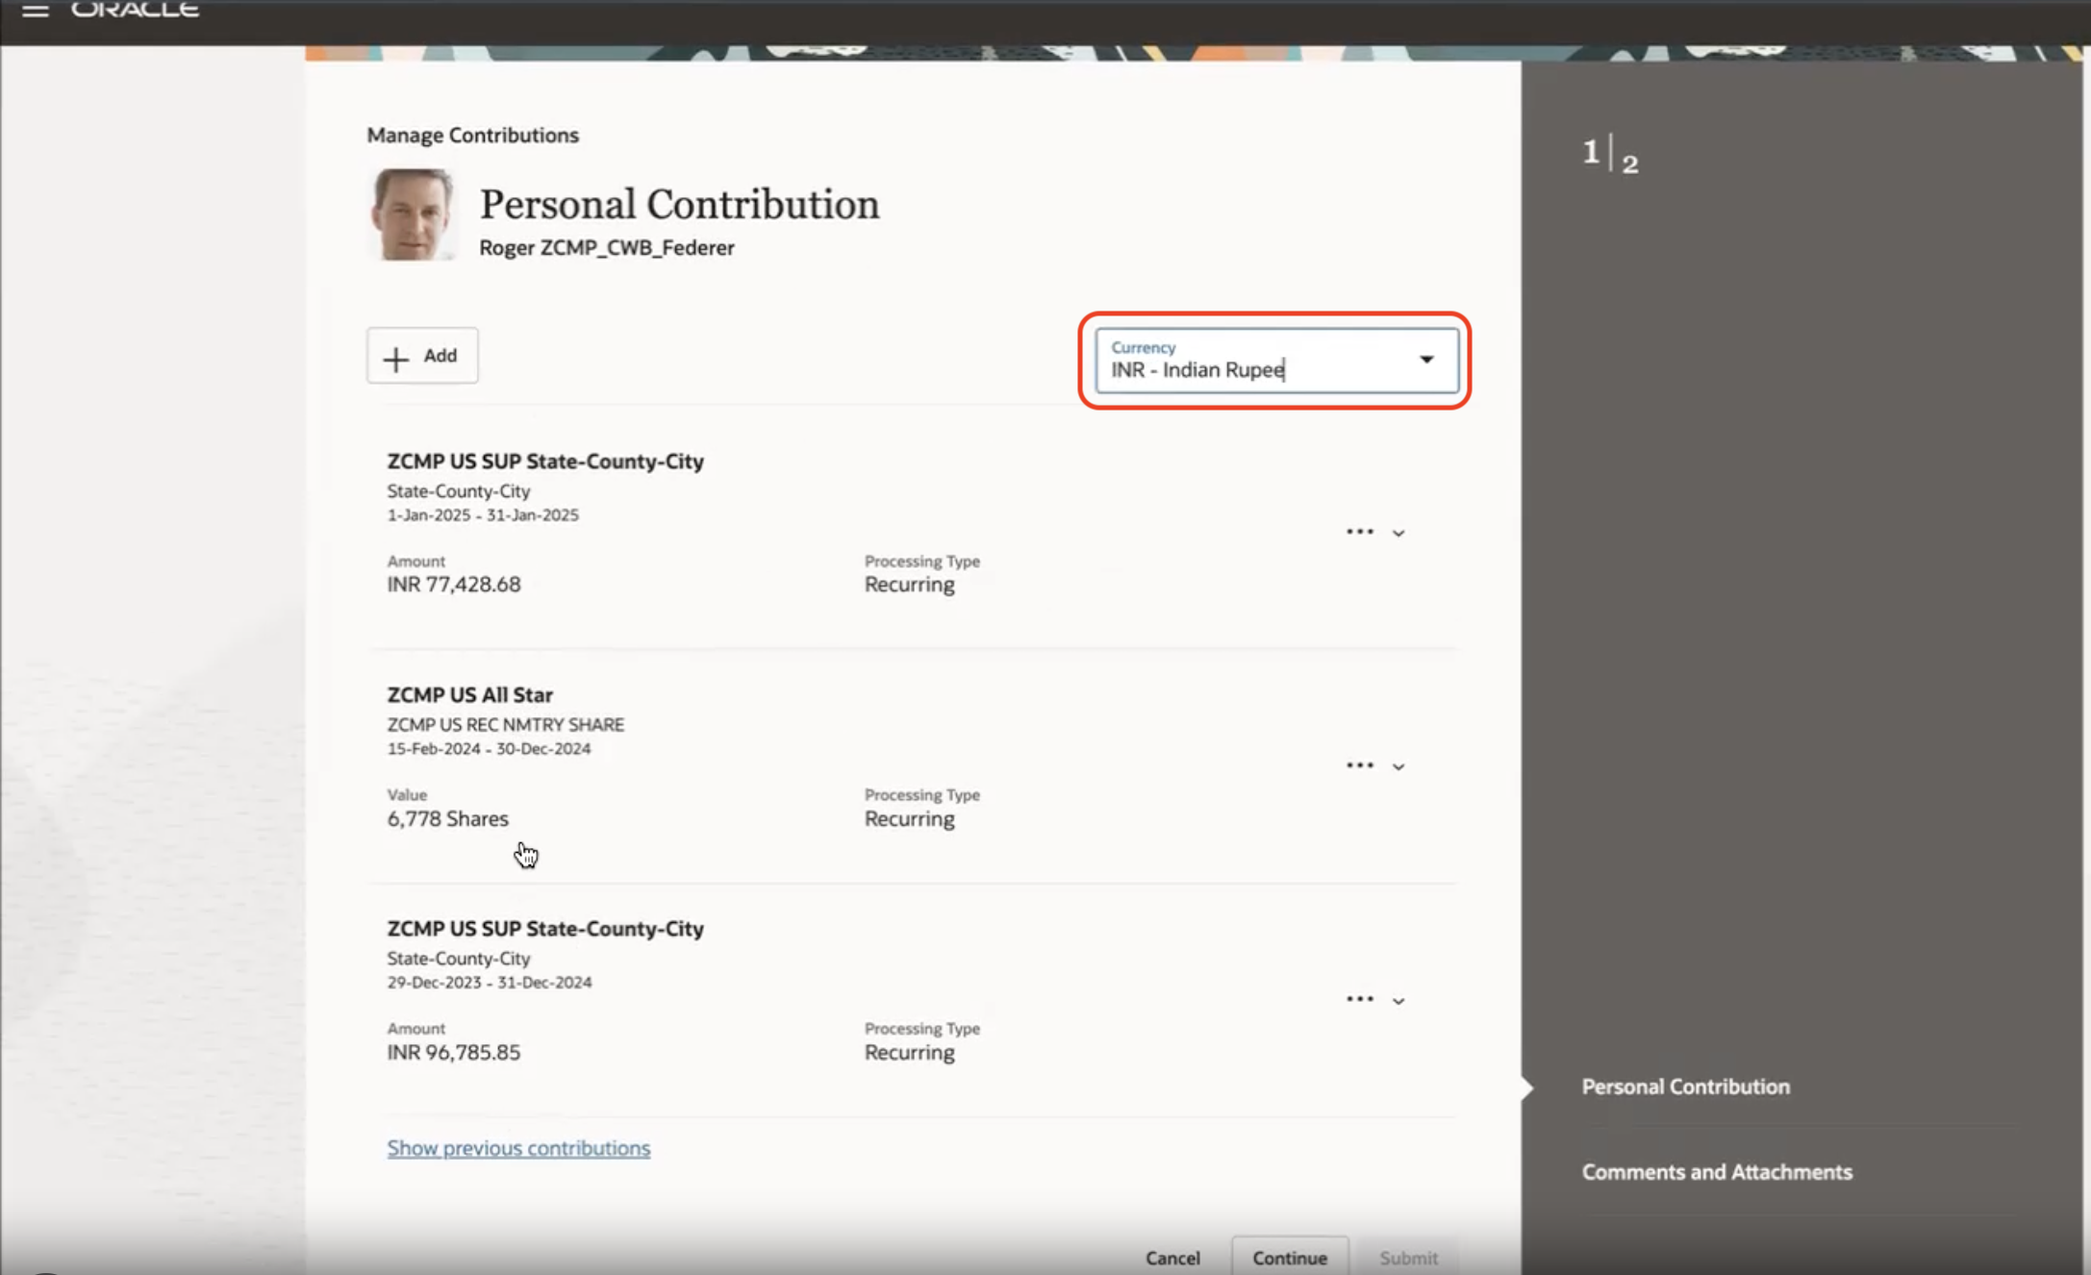Open the hamburger navigation menu
The image size is (2091, 1275).
[35, 11]
